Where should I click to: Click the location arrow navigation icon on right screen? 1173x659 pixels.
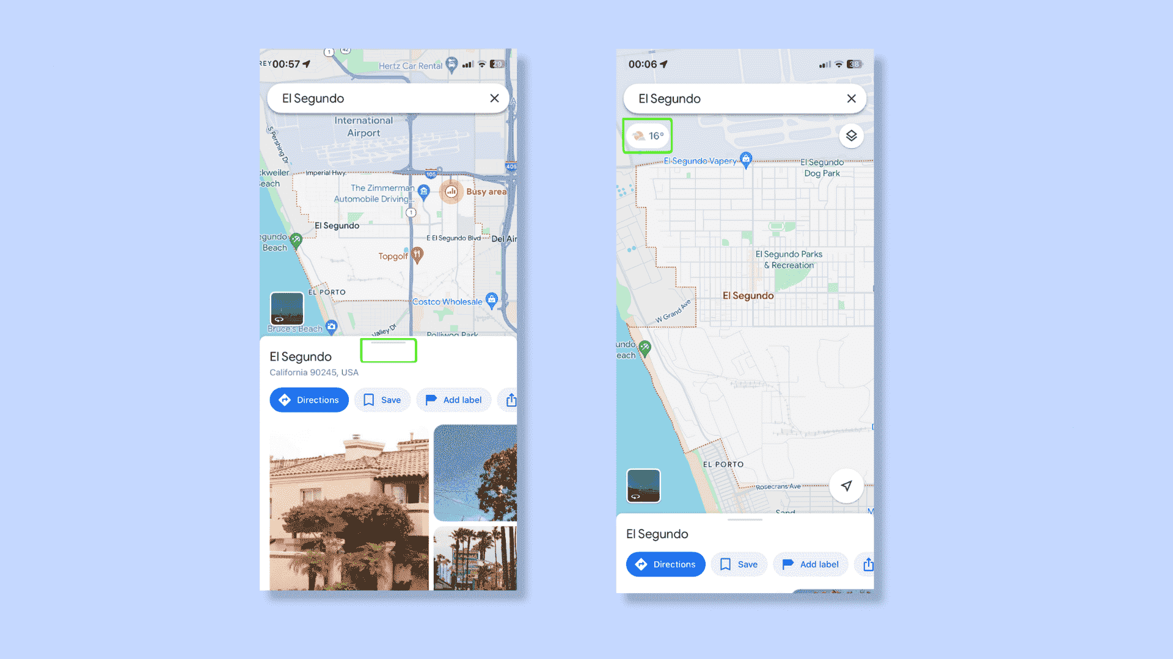point(846,485)
